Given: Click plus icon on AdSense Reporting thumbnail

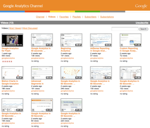Looking at the screenshot, I should tap(92, 45).
